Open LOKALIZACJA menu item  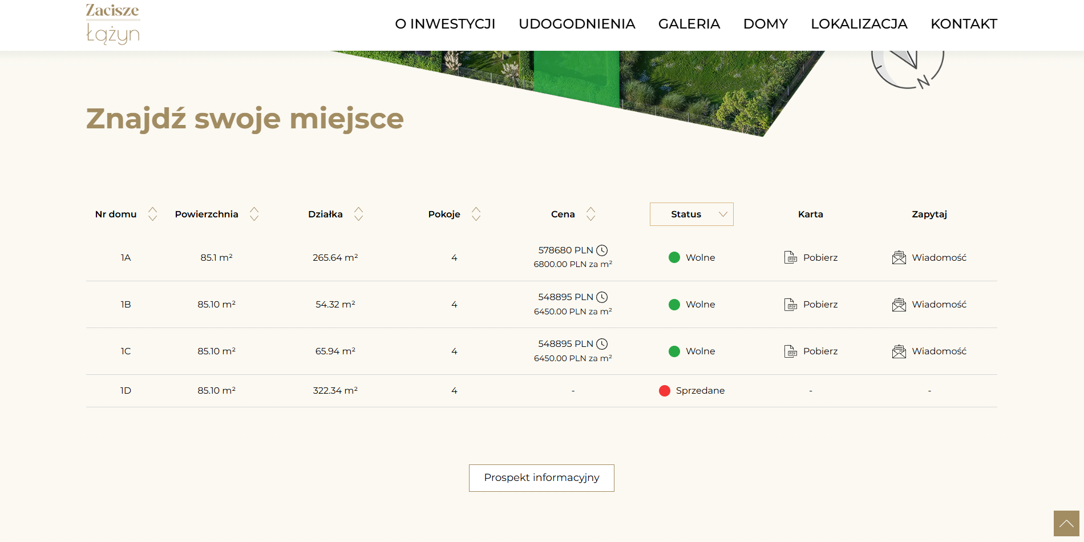(x=859, y=24)
